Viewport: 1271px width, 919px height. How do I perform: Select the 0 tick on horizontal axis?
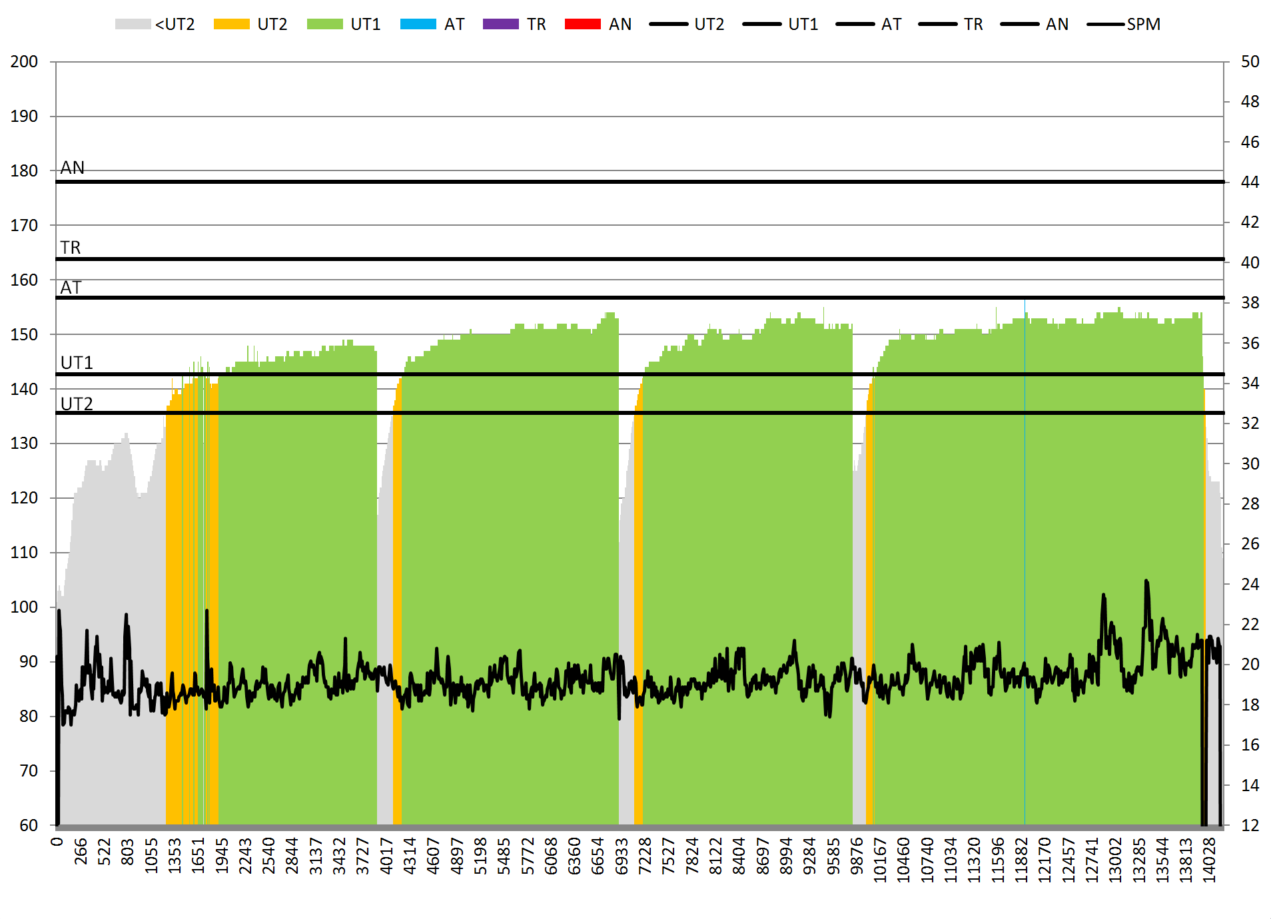tap(57, 842)
